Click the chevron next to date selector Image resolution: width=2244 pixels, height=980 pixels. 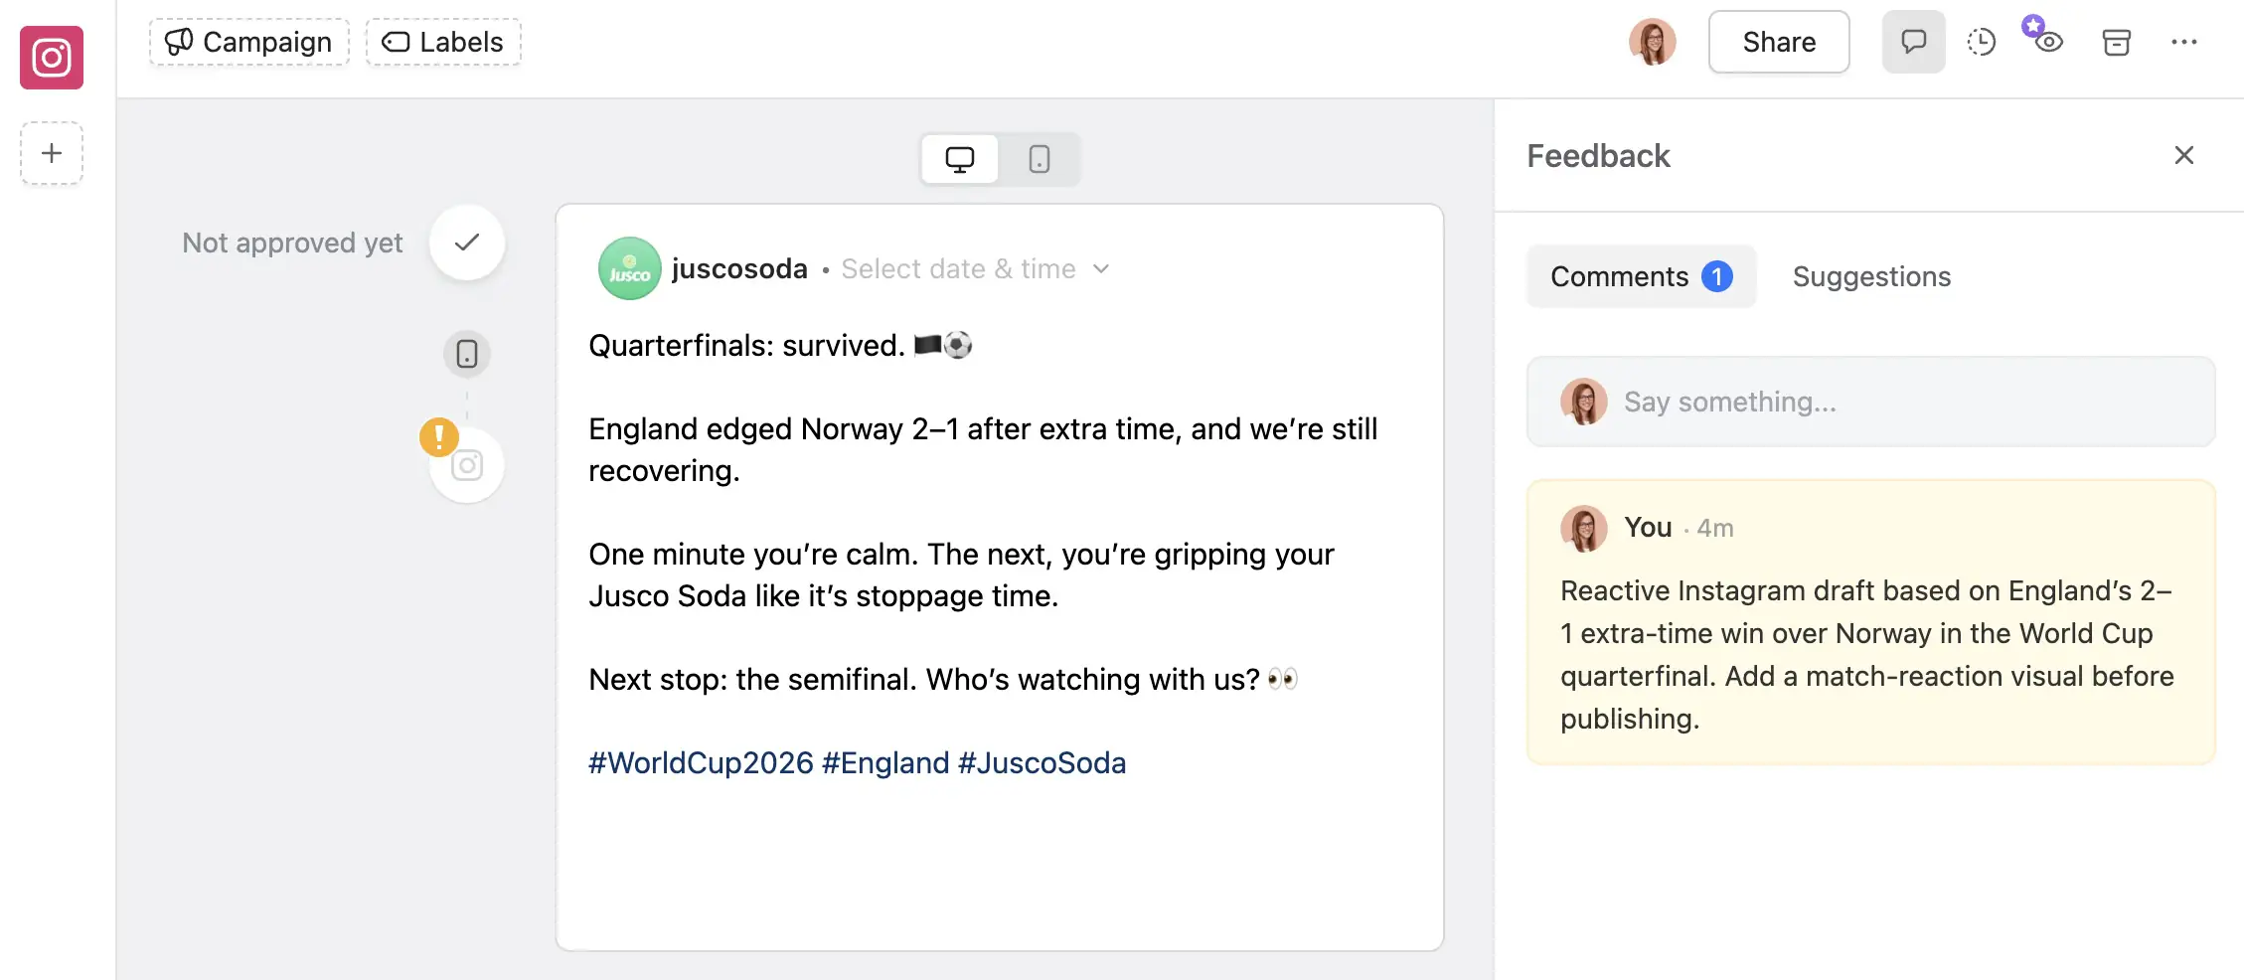(x=1101, y=269)
